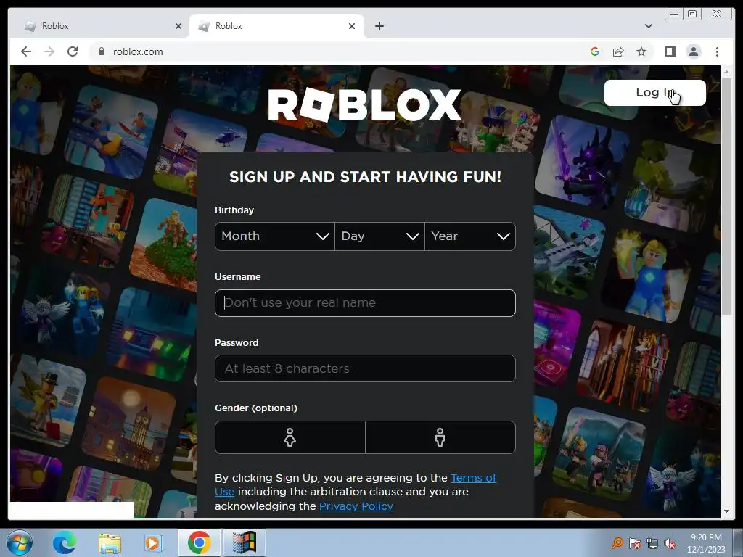743x557 pixels.
Task: Open a new tab with the plus button
Action: tap(379, 26)
